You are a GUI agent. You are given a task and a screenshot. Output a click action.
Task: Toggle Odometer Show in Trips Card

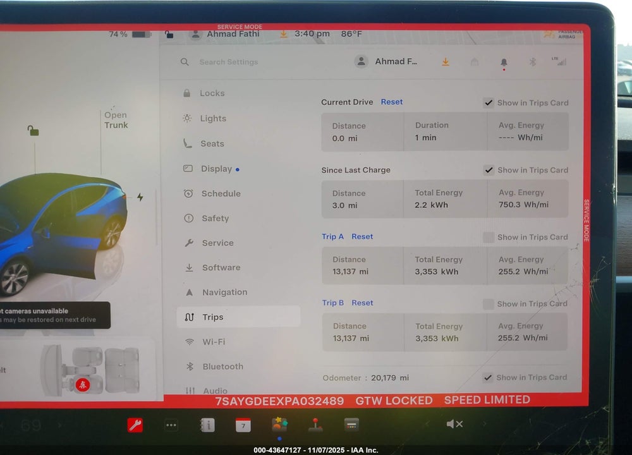point(488,378)
